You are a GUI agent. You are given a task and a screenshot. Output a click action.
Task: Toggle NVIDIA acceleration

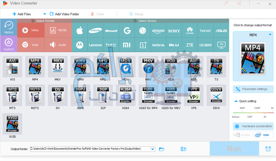242,135
